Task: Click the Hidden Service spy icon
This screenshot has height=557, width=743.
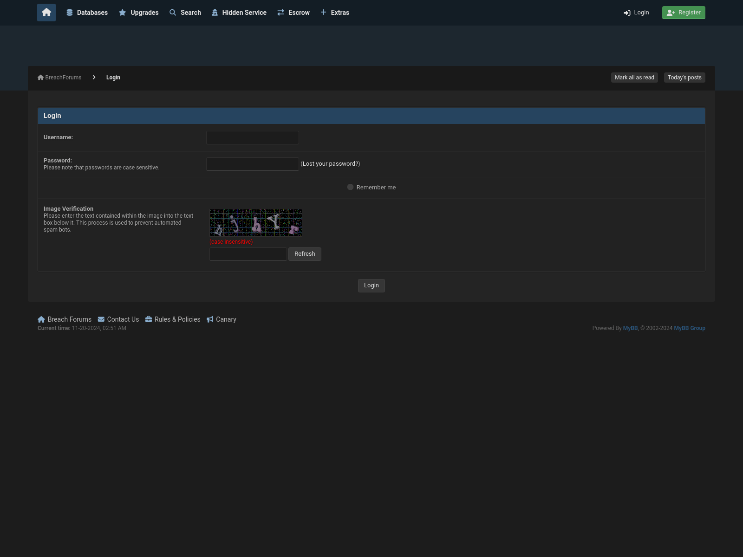Action: tap(215, 13)
